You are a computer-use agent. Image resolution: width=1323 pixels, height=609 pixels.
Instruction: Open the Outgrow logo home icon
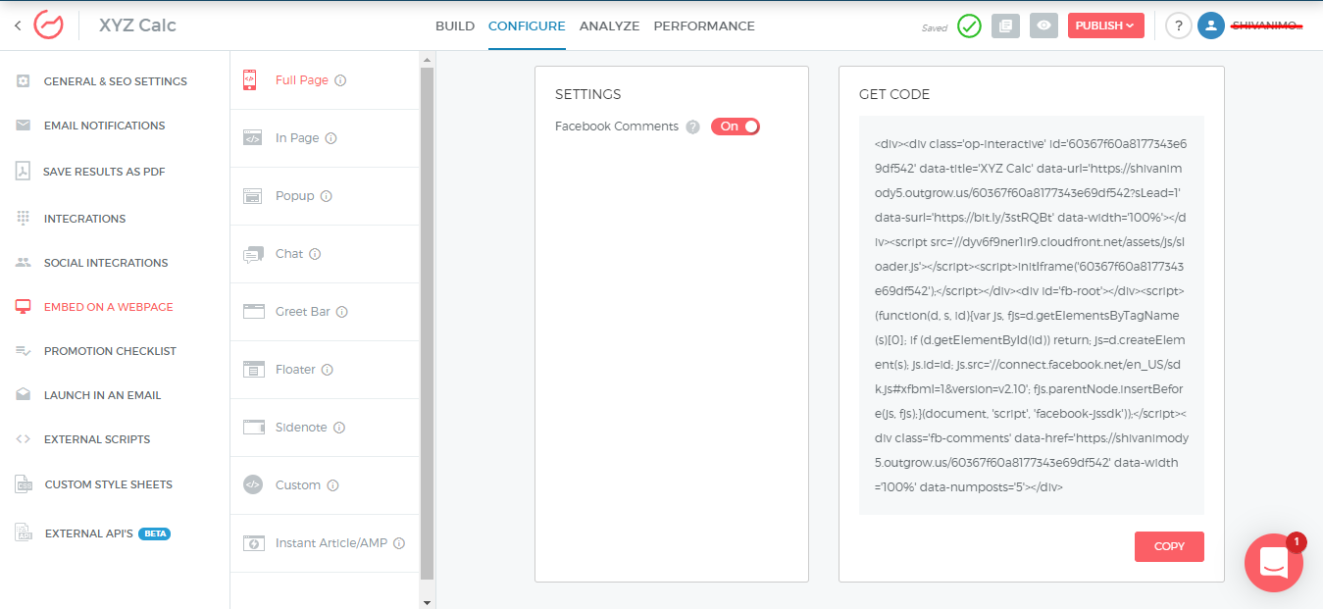point(48,25)
